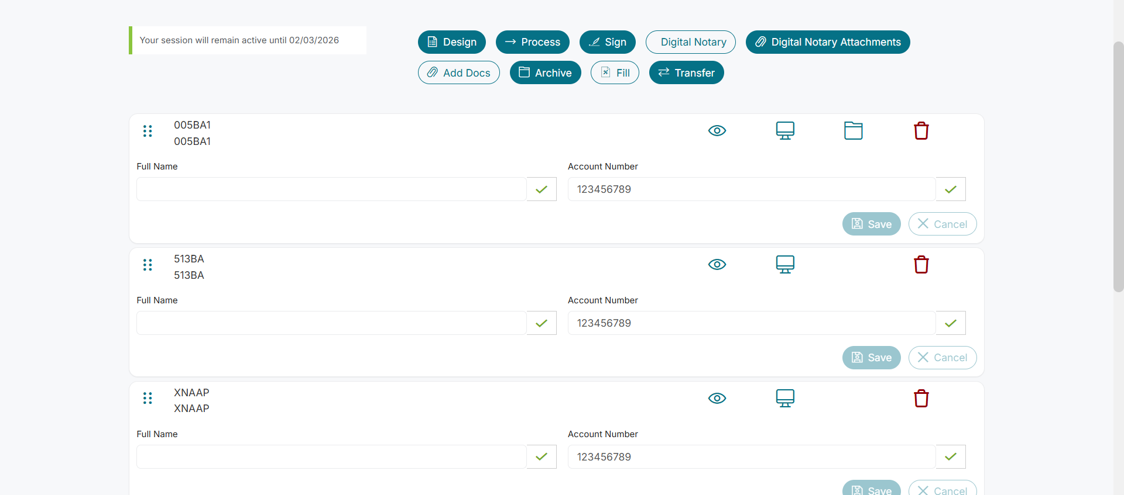Image resolution: width=1124 pixels, height=495 pixels.
Task: Click the trash icon for XNAAP
Action: [x=921, y=399]
